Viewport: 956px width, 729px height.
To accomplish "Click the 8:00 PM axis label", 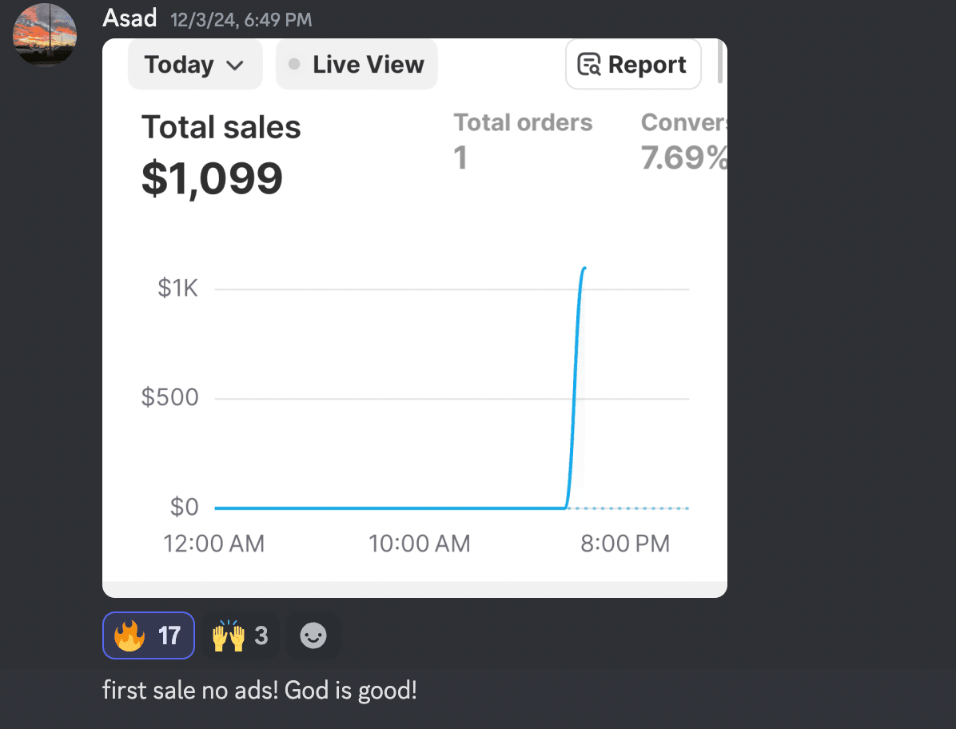I will (x=625, y=544).
